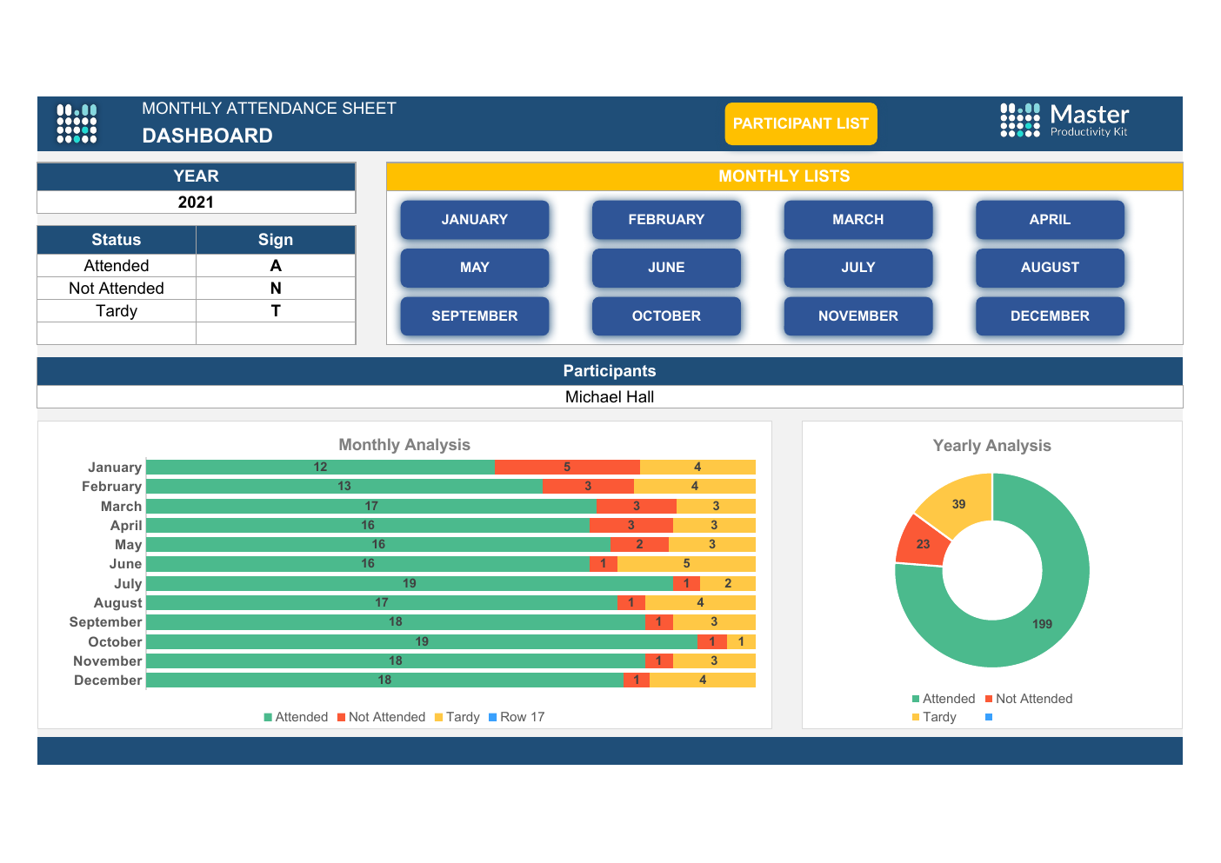Open the March attendance list
Viewport: 1221px width, 863px height.
(x=858, y=220)
